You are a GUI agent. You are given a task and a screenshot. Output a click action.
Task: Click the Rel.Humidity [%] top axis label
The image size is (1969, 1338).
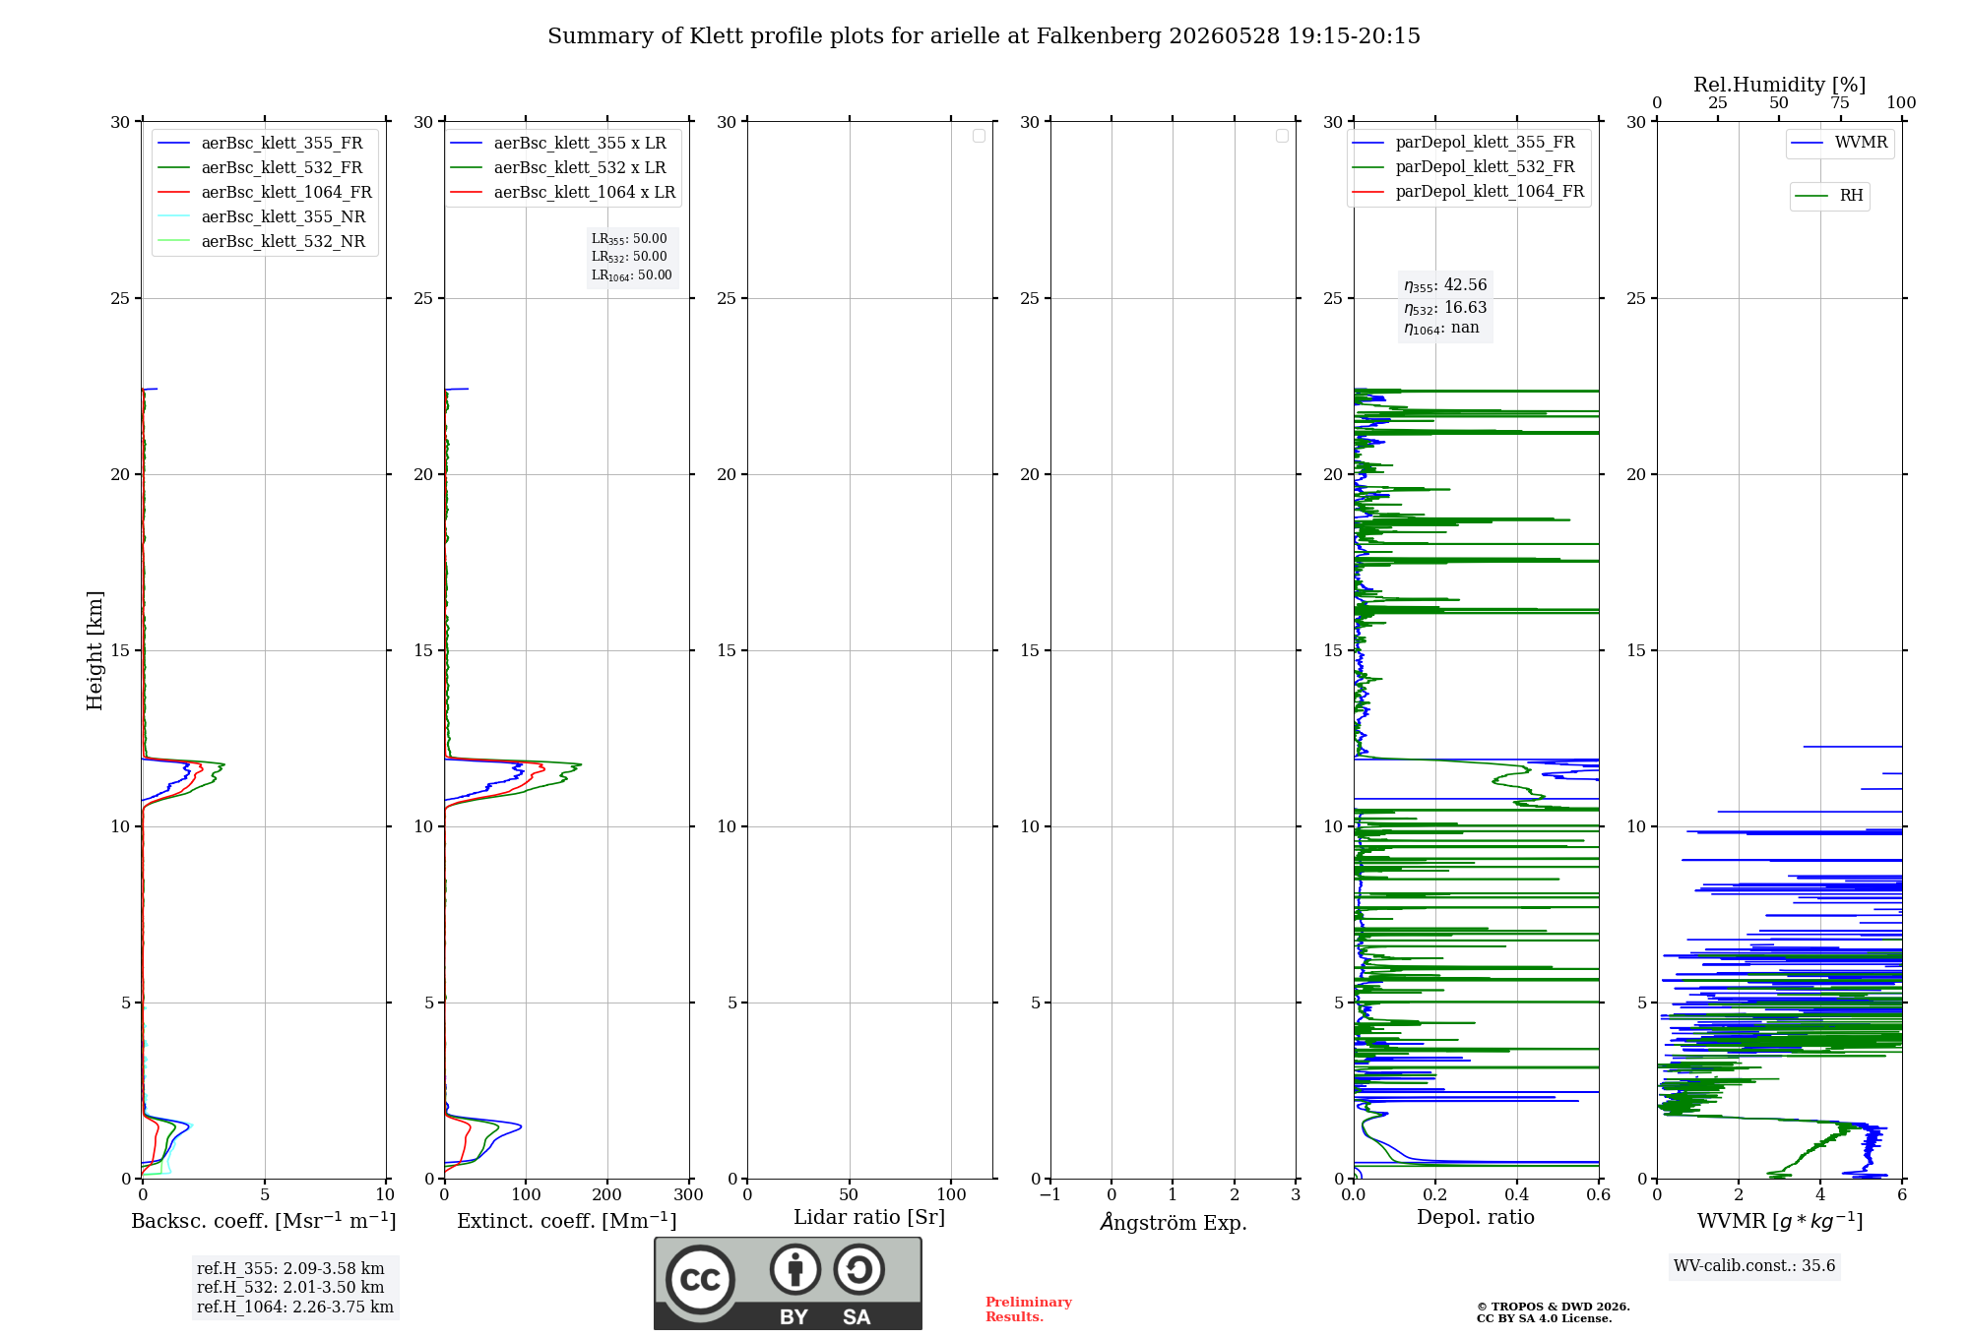tap(1780, 85)
